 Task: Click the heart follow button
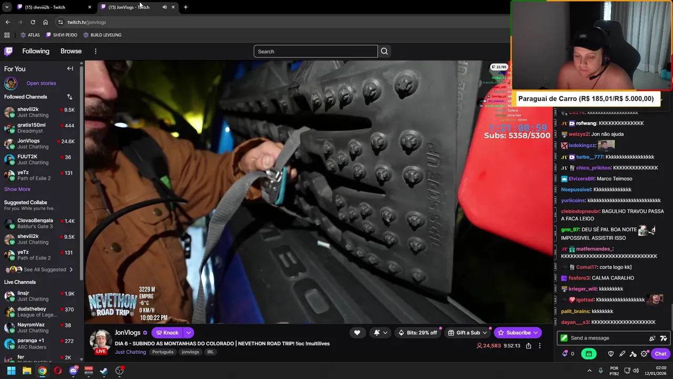[x=357, y=333]
